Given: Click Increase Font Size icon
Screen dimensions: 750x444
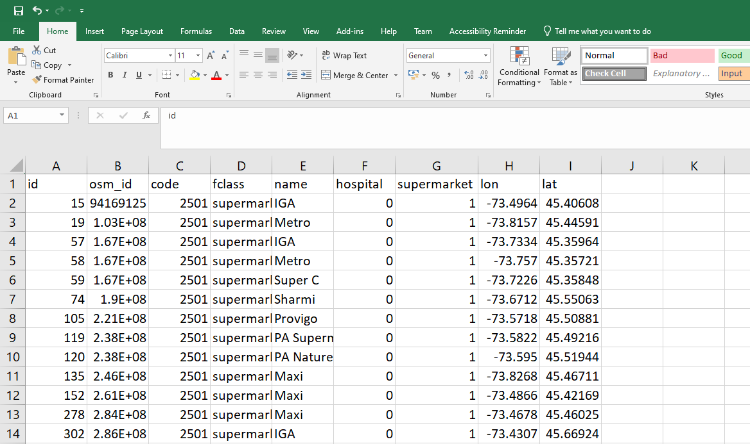Looking at the screenshot, I should tap(211, 56).
